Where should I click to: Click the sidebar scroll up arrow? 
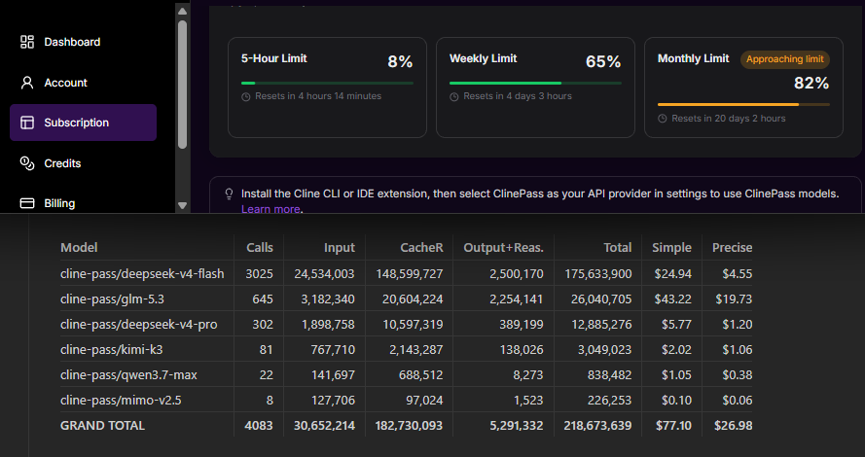[183, 11]
